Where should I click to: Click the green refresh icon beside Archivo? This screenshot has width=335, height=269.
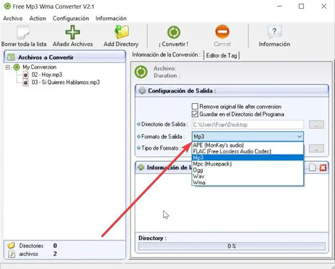click(141, 72)
